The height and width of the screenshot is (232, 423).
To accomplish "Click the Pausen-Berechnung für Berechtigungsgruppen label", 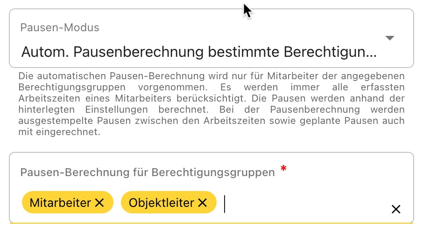I will pos(148,172).
